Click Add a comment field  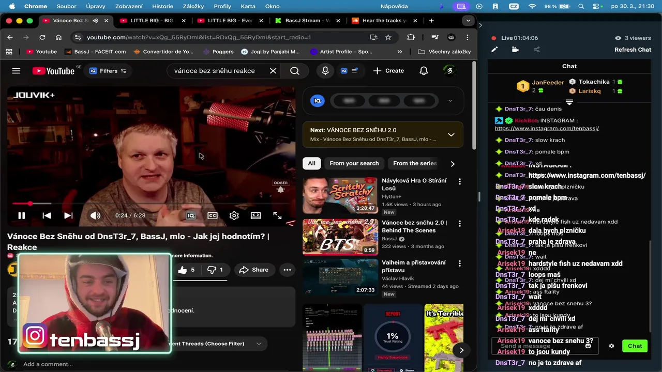pos(48,364)
